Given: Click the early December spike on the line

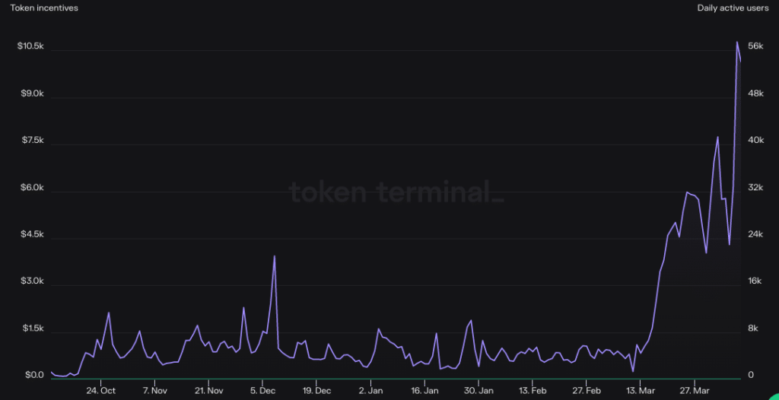Looking at the screenshot, I should (x=274, y=256).
